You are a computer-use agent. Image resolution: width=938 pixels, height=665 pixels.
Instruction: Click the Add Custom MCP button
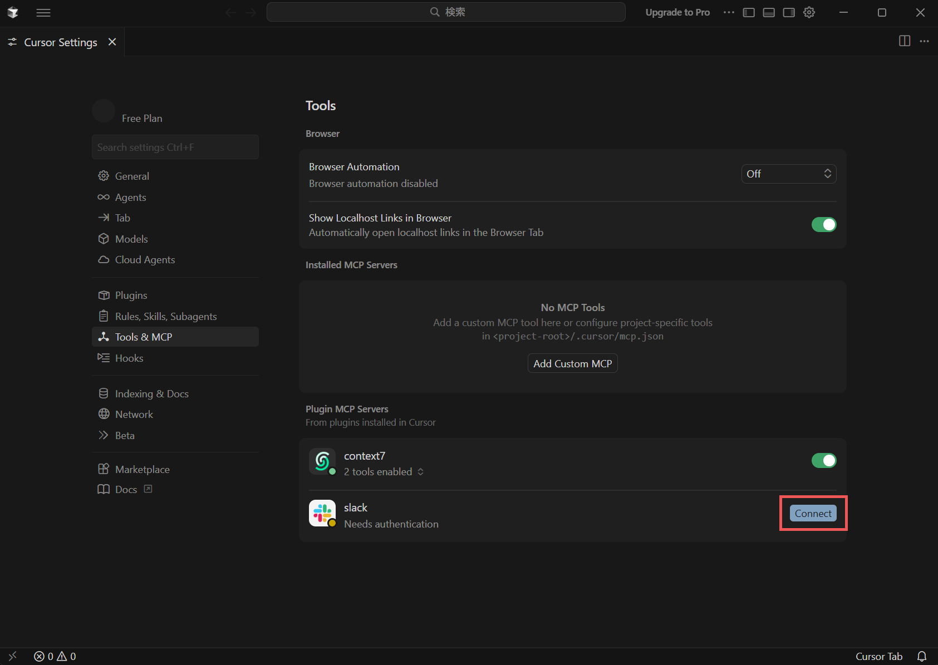point(572,363)
